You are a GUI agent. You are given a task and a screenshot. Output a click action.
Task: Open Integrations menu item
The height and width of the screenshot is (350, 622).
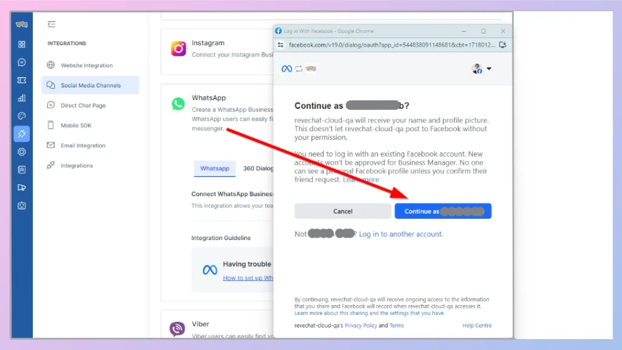pos(90,165)
